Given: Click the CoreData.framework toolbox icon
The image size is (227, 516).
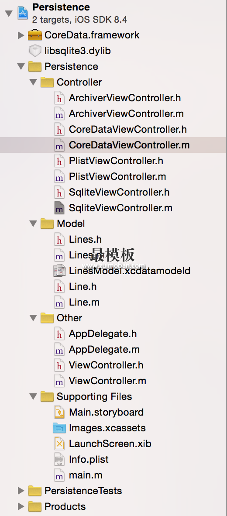Looking at the screenshot, I should coord(35,35).
